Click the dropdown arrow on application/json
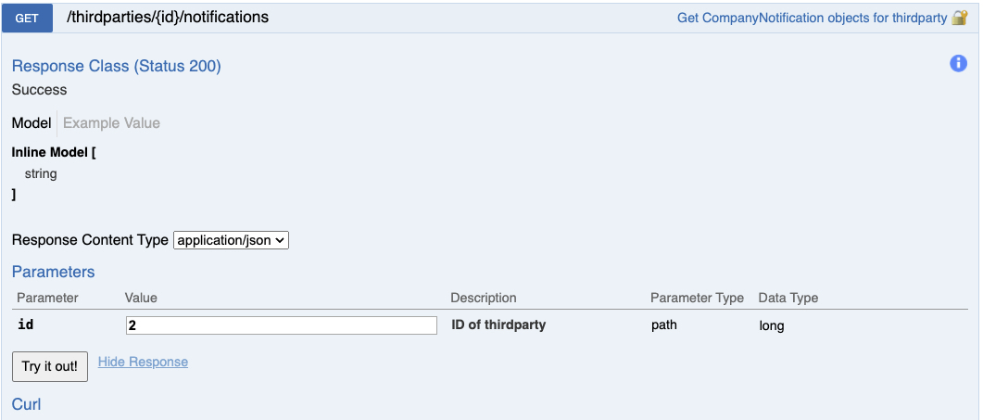Image resolution: width=983 pixels, height=420 pixels. coord(280,240)
